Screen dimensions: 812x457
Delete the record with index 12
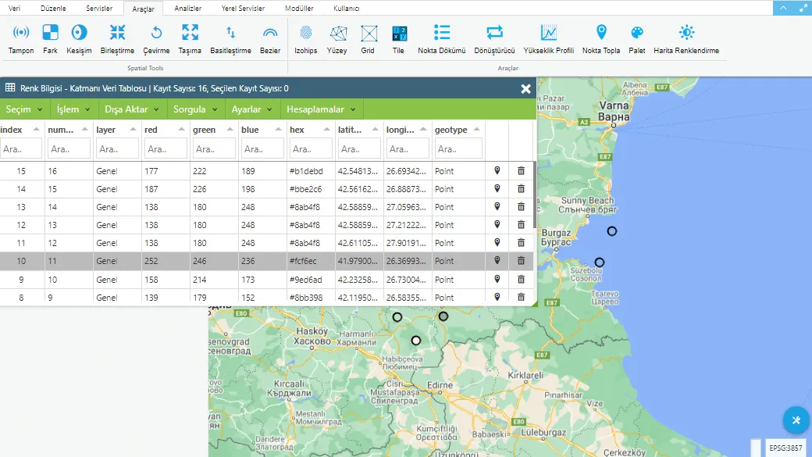[521, 224]
